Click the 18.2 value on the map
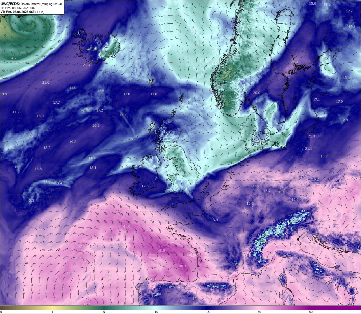 click(47, 148)
